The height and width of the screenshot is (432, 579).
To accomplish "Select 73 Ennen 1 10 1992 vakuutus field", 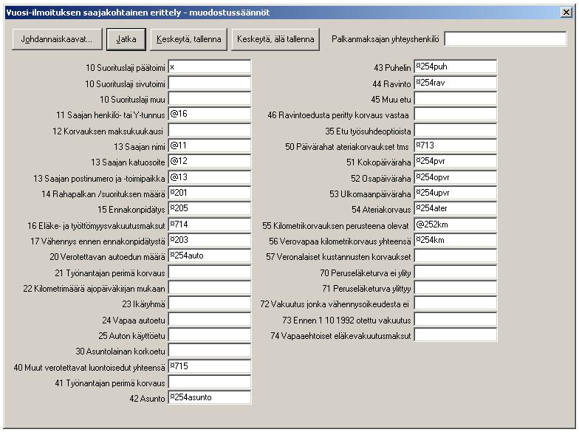I will [x=456, y=319].
